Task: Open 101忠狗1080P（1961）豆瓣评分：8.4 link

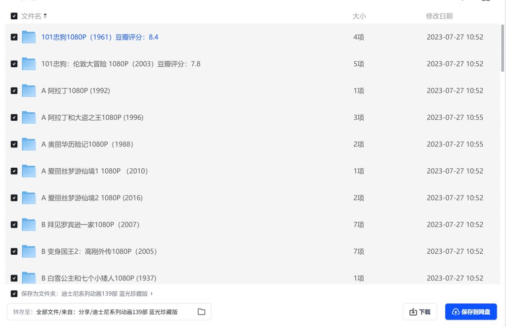Action: point(100,37)
